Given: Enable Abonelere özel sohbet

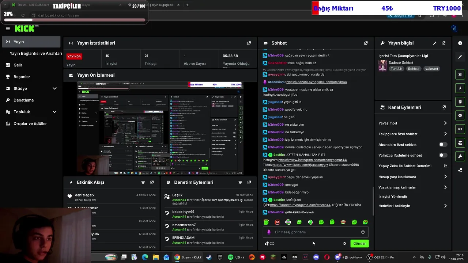Looking at the screenshot, I should 443,145.
